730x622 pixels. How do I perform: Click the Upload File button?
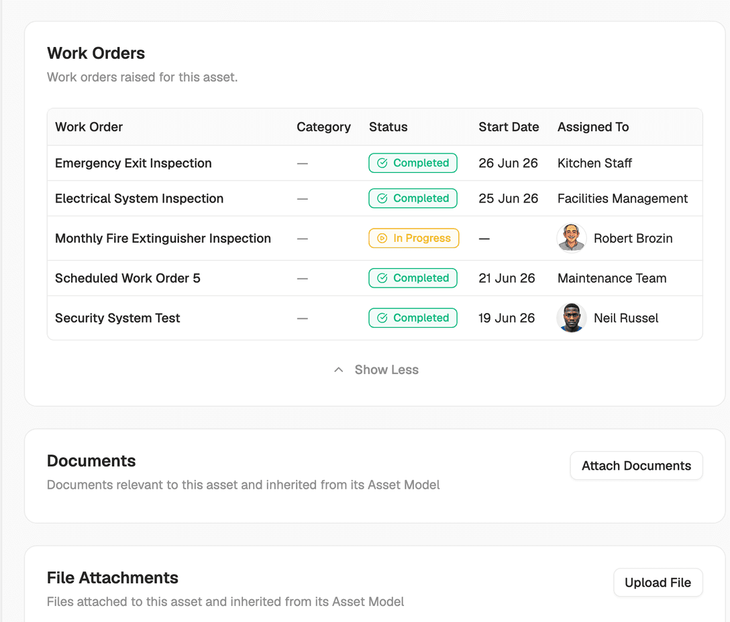pyautogui.click(x=658, y=582)
